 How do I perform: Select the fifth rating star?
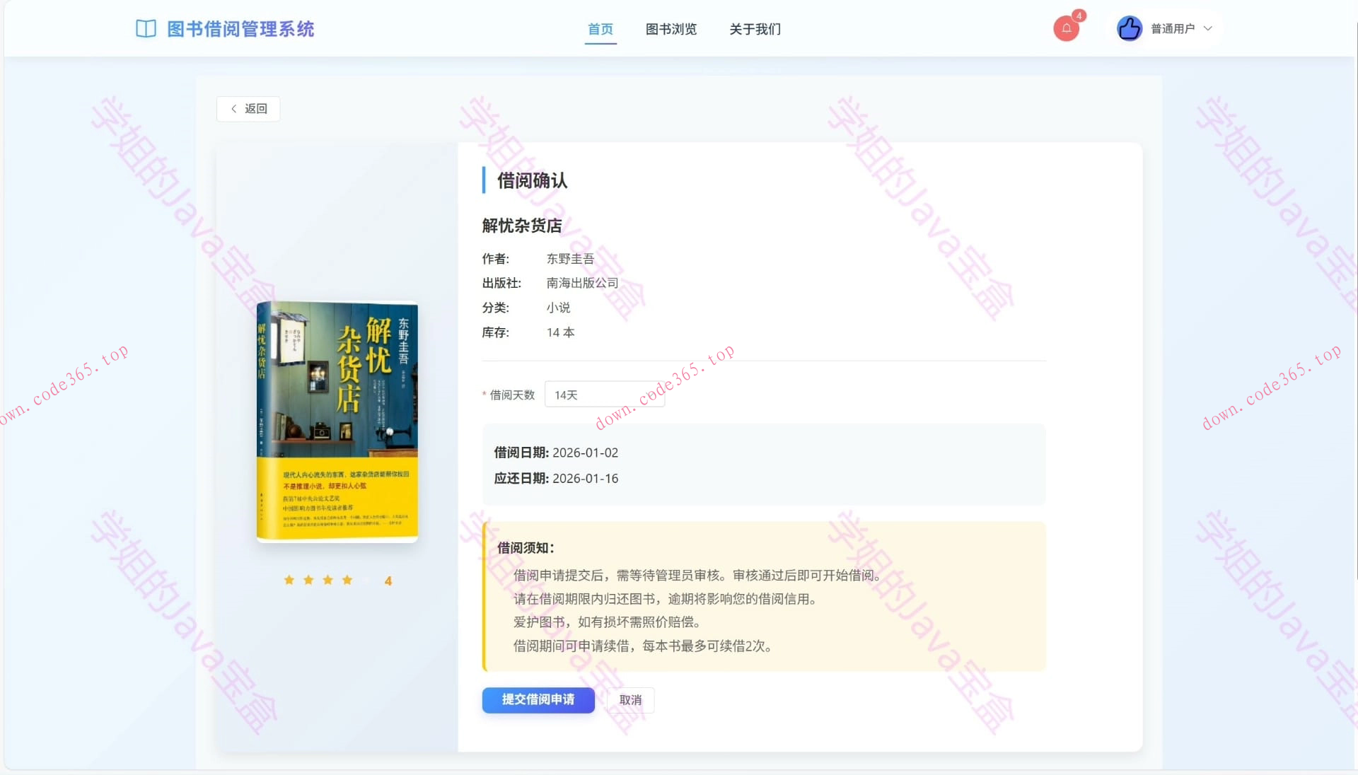(365, 580)
